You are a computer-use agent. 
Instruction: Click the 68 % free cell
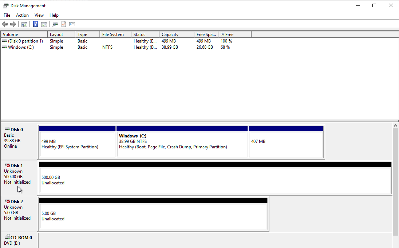[x=225, y=47]
